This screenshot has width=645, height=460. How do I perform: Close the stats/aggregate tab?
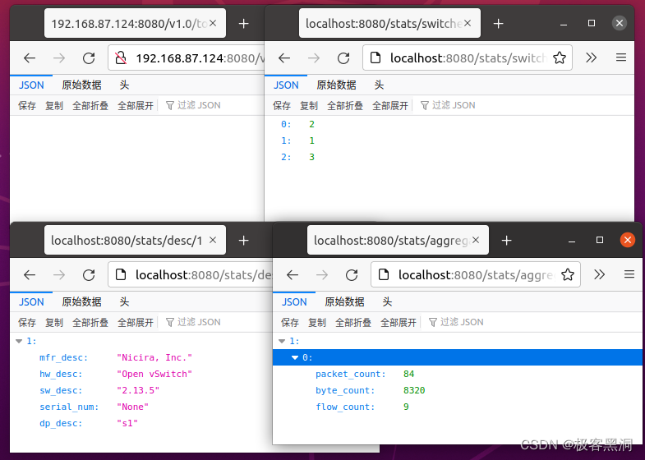click(476, 240)
